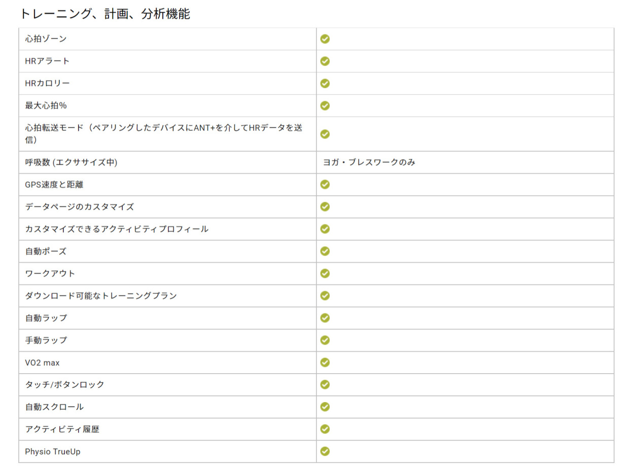Click the checkmark beside データページのカスタマイズ
This screenshot has height=470, width=634.
tap(325, 207)
